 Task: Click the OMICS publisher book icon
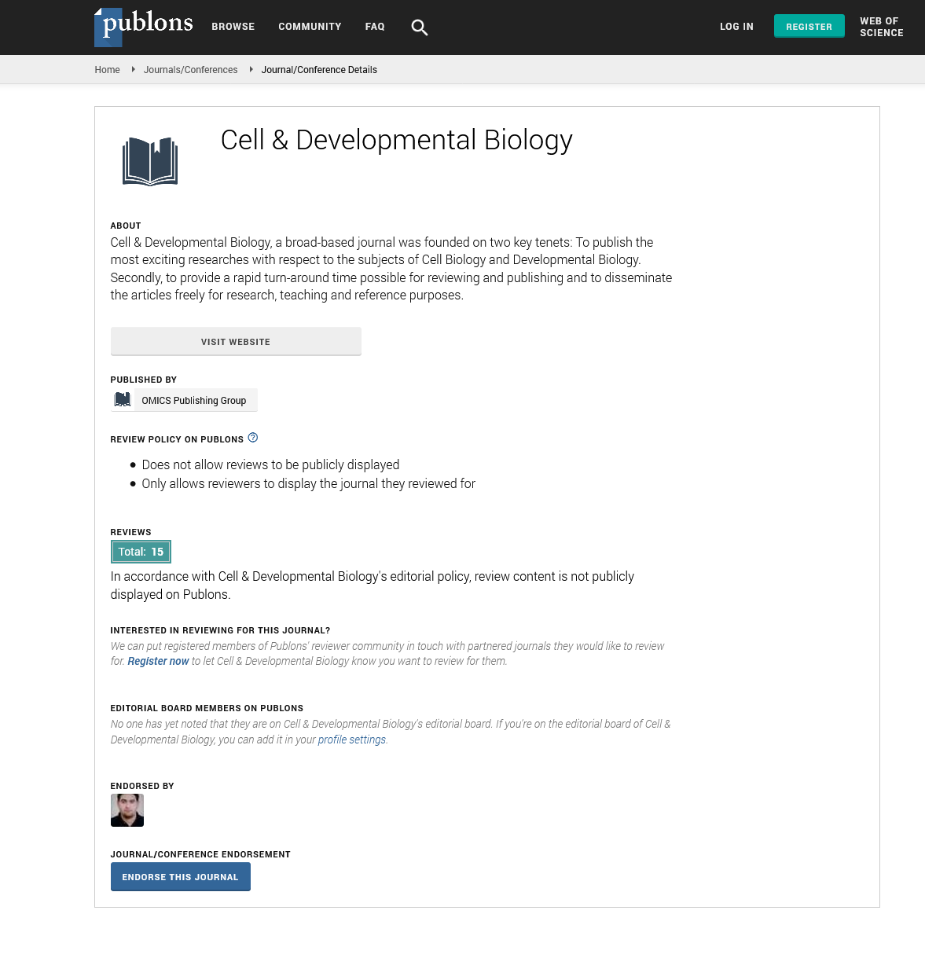coord(123,400)
